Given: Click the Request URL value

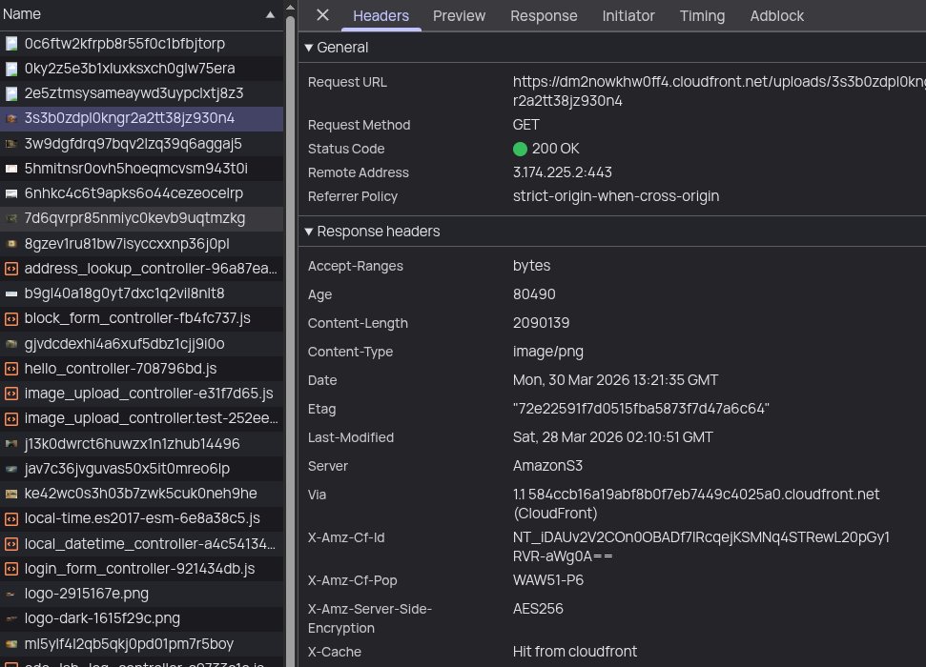Looking at the screenshot, I should pos(719,91).
